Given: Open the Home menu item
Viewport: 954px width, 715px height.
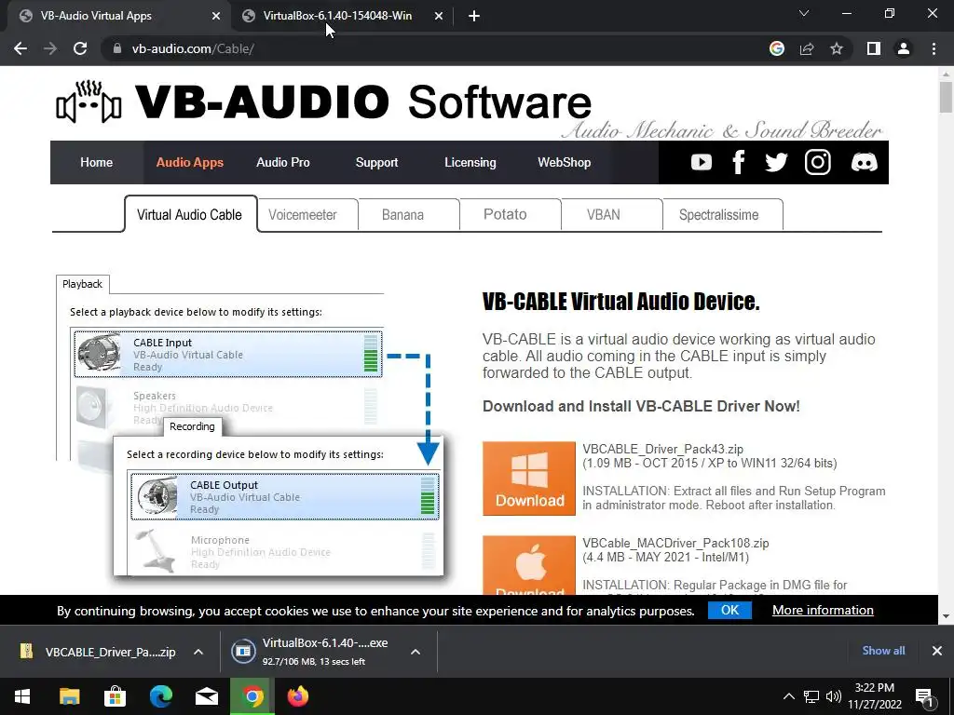Looking at the screenshot, I should [96, 162].
